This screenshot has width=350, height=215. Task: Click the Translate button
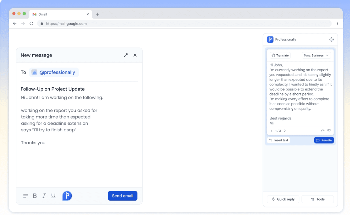tap(280, 55)
